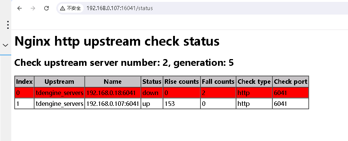The width and height of the screenshot is (348, 141).
Task: Click the down status cell
Action: 152,93
